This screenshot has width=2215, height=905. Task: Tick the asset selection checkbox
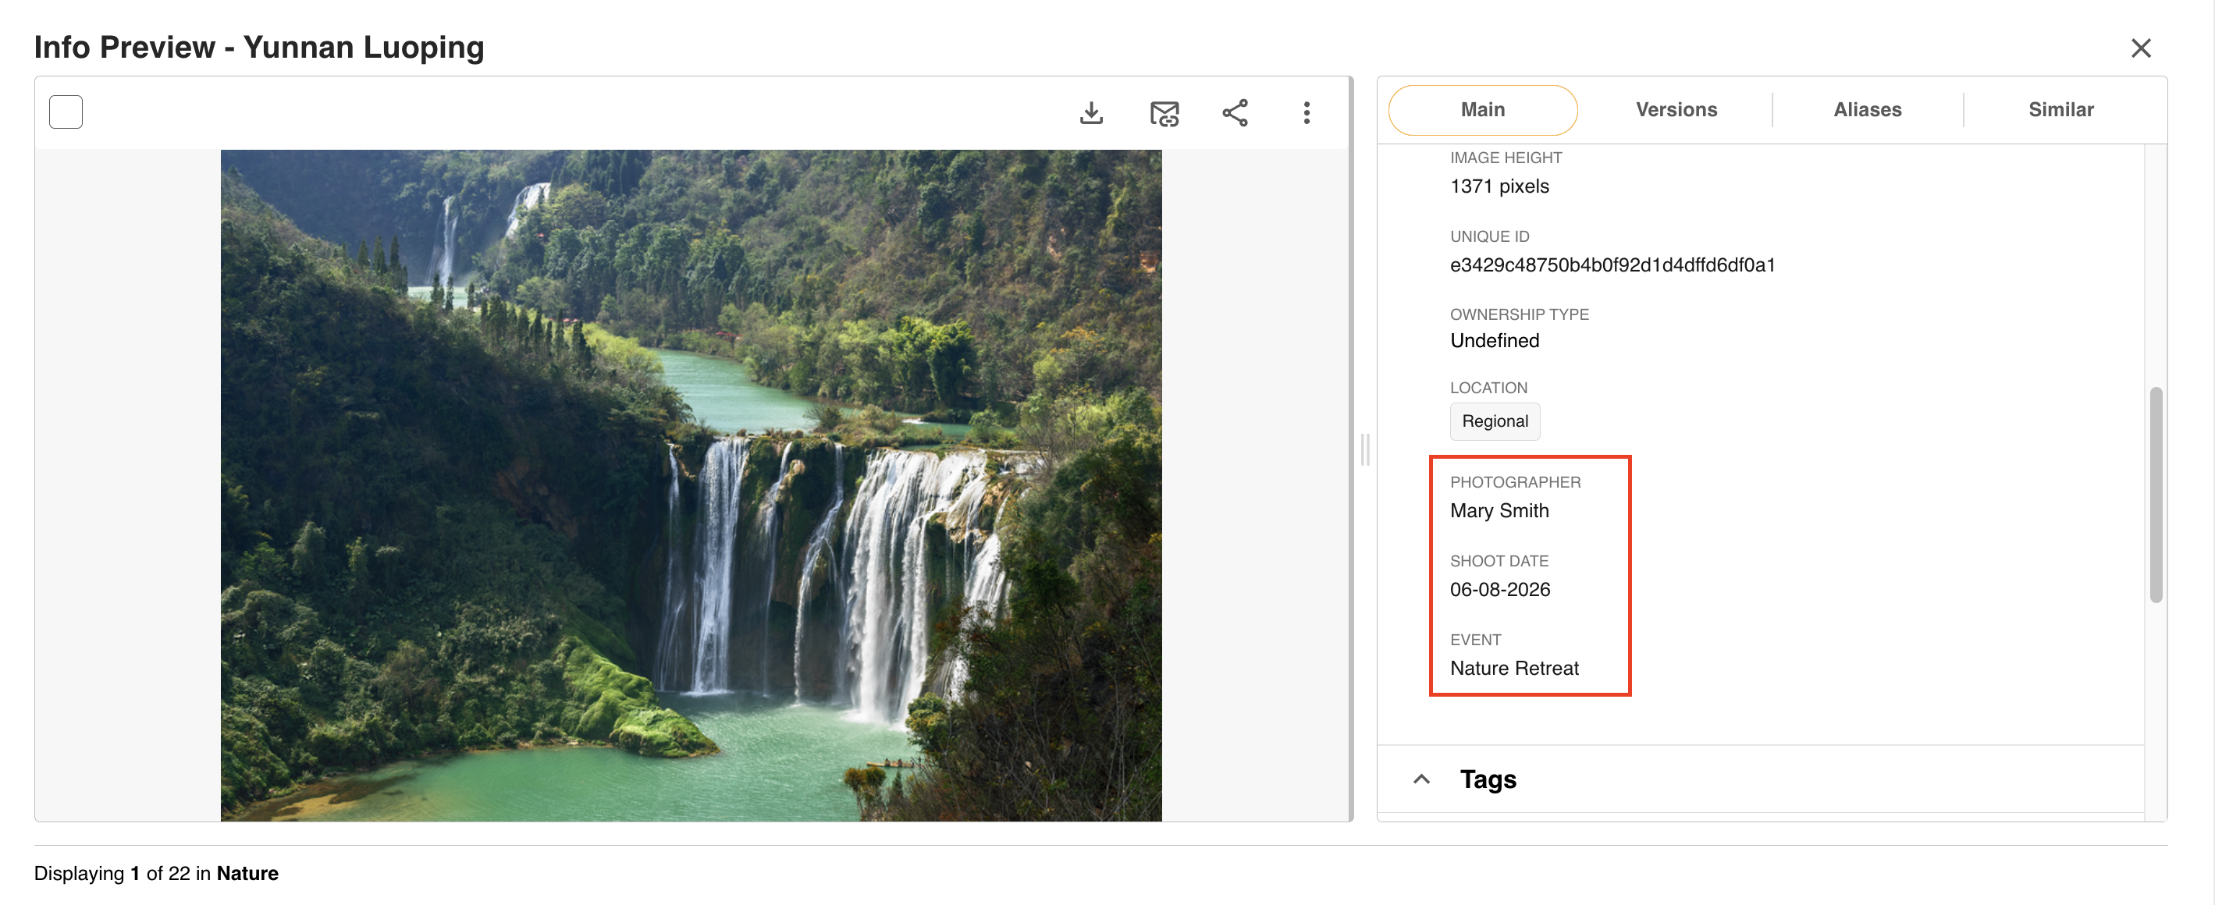[x=66, y=112]
